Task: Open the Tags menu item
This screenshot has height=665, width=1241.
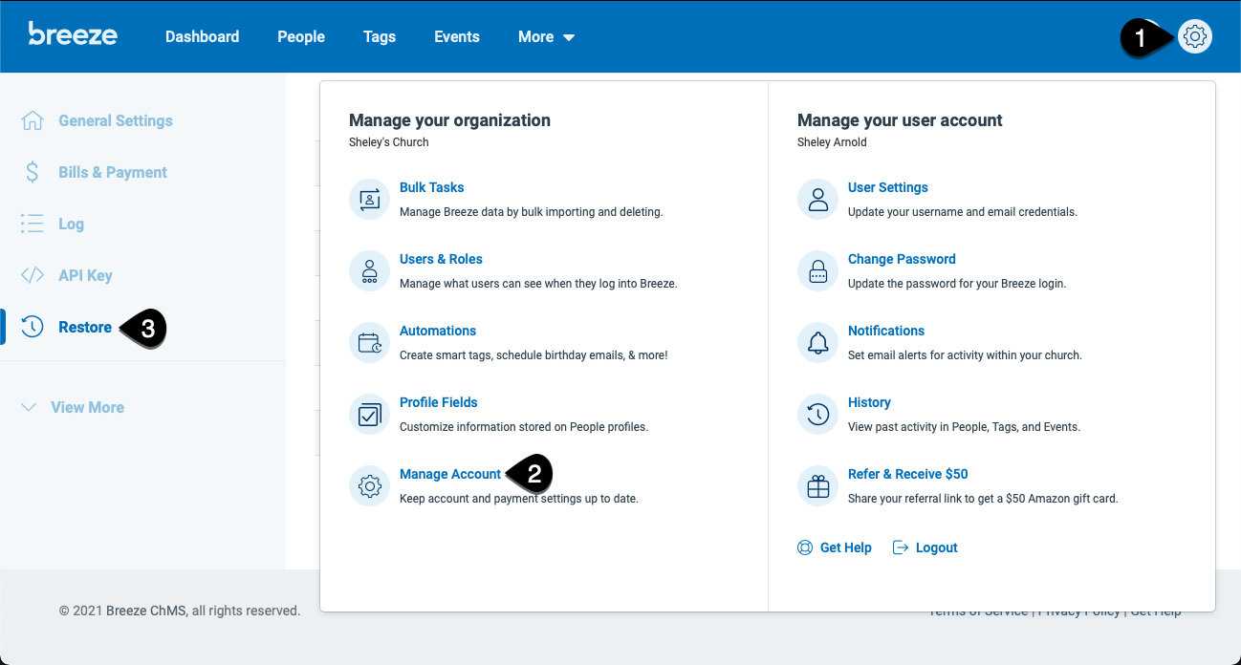Action: (380, 37)
